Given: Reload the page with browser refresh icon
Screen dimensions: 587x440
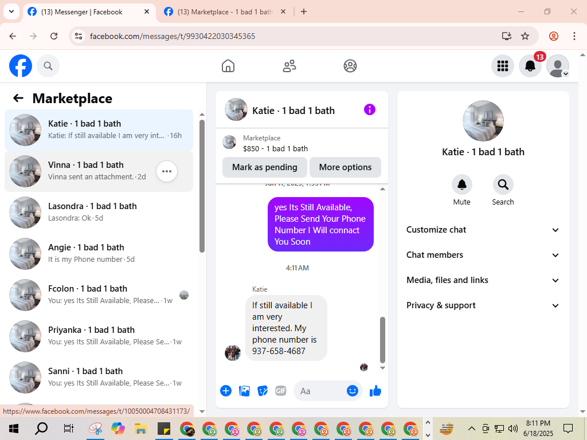Looking at the screenshot, I should point(54,36).
